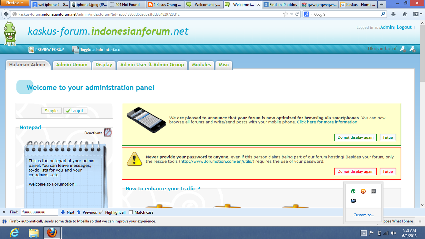Click Tutup on the password warning
The width and height of the screenshot is (425, 239).
click(388, 172)
